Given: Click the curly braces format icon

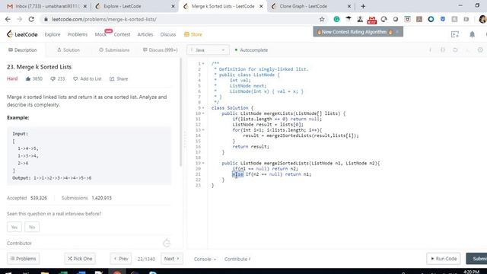Looking at the screenshot, I should [443, 50].
